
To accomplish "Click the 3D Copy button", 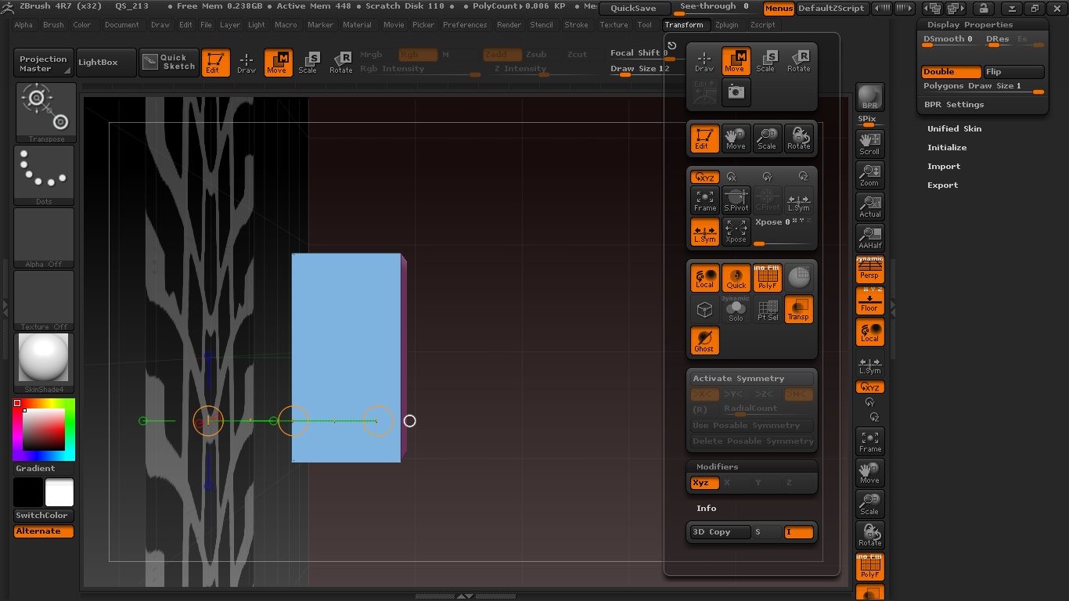I will pos(720,532).
